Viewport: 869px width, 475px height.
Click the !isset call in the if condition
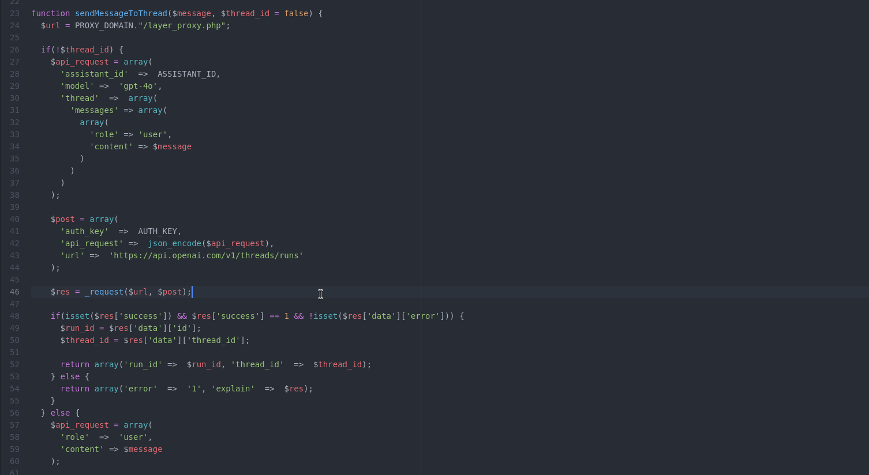tap(323, 316)
